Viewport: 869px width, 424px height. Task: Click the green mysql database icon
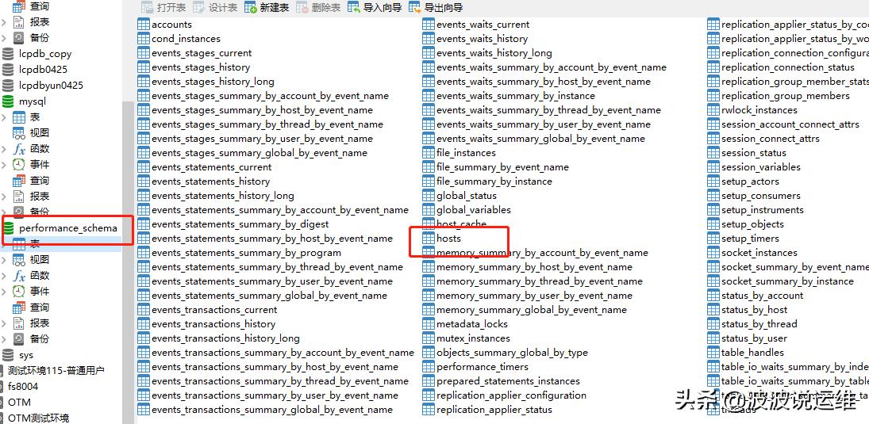(8, 101)
